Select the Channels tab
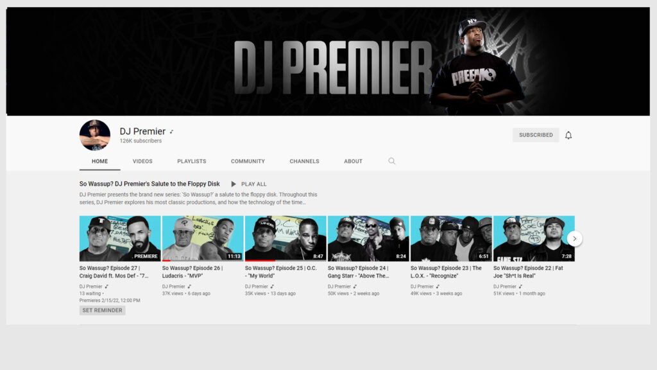This screenshot has height=370, width=657. coord(304,161)
